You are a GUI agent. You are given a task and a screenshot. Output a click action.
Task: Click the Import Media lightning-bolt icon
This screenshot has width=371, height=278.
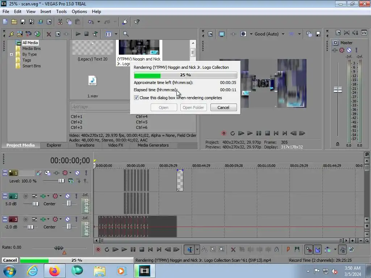coord(11,34)
